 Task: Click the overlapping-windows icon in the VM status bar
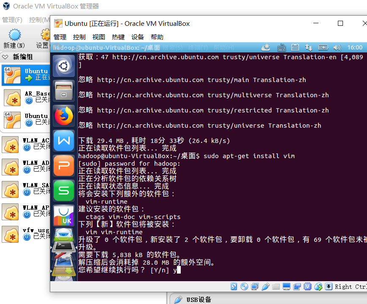pyautogui.click(x=297, y=286)
